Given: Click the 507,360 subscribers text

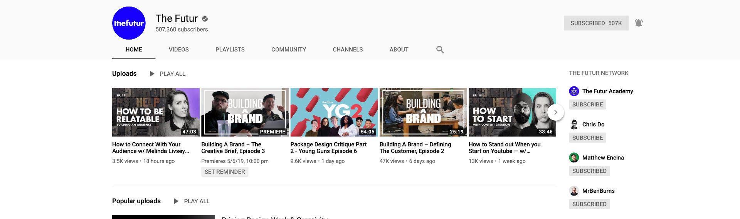Looking at the screenshot, I should pyautogui.click(x=182, y=30).
